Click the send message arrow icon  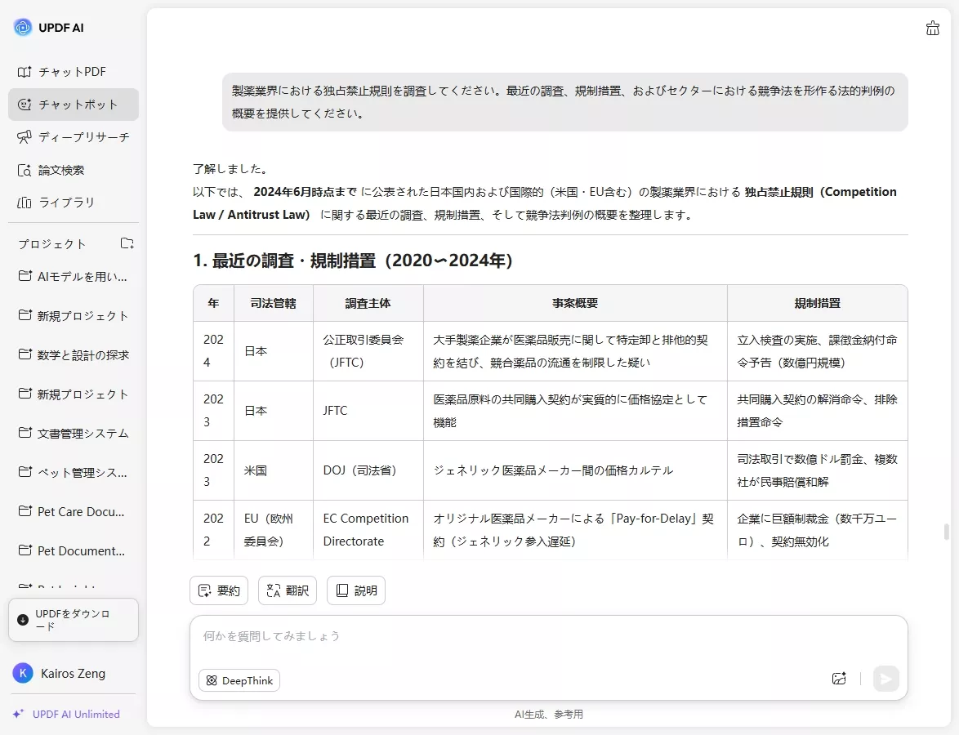(x=886, y=679)
